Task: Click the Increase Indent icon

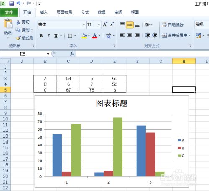Action: click(155, 35)
